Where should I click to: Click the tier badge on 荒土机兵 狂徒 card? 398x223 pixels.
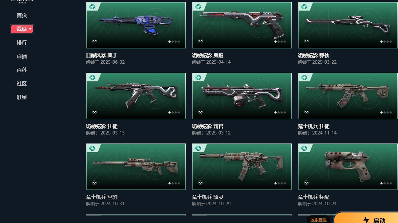tap(304, 78)
